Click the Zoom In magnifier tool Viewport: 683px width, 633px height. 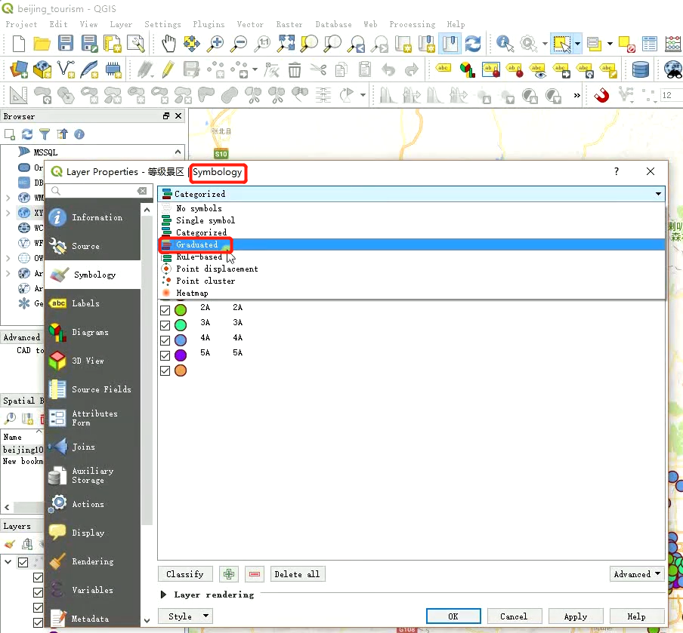[x=215, y=44]
